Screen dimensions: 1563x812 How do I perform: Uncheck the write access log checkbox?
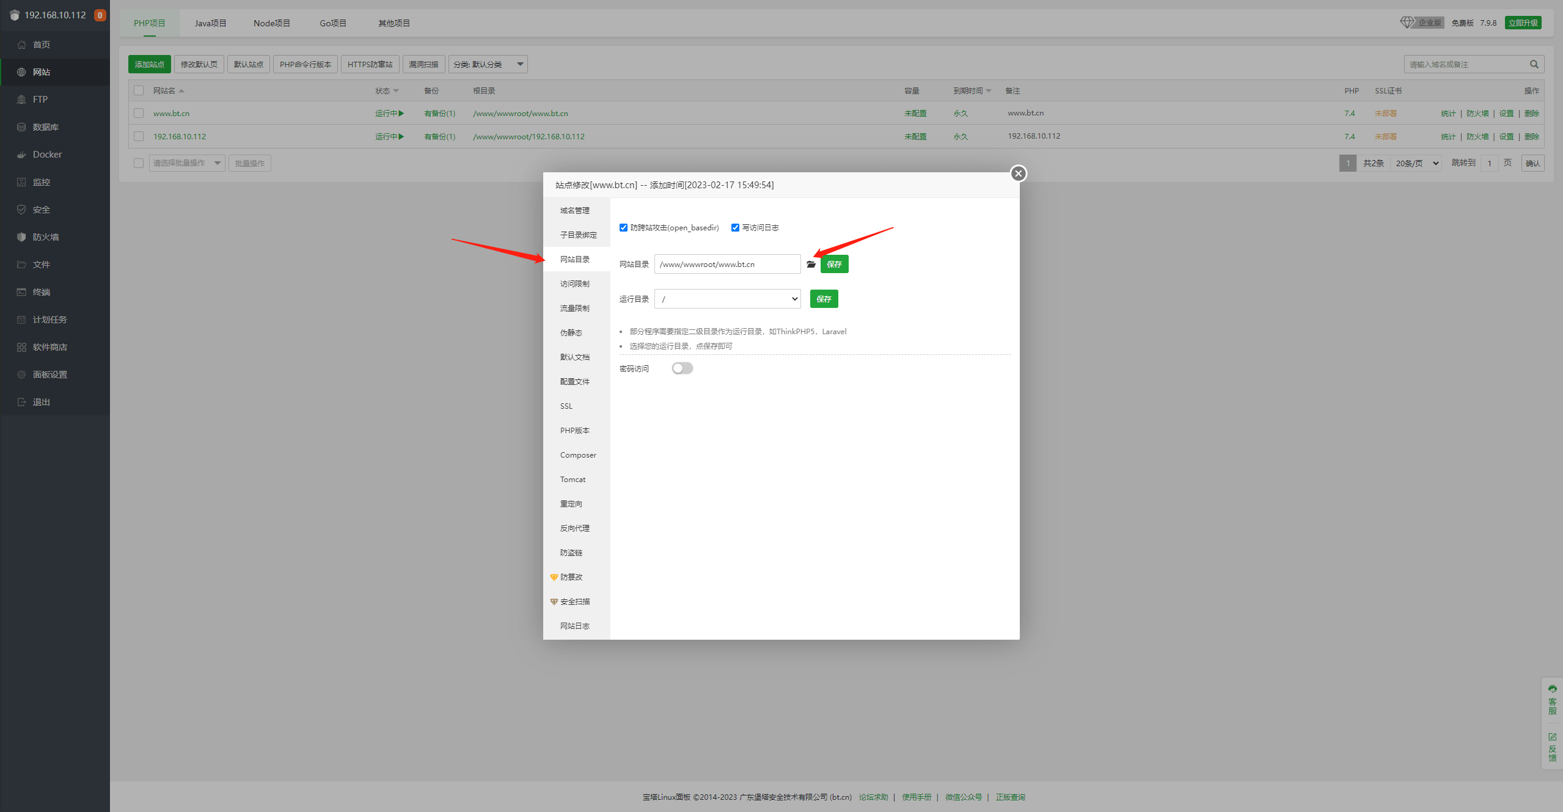(735, 228)
